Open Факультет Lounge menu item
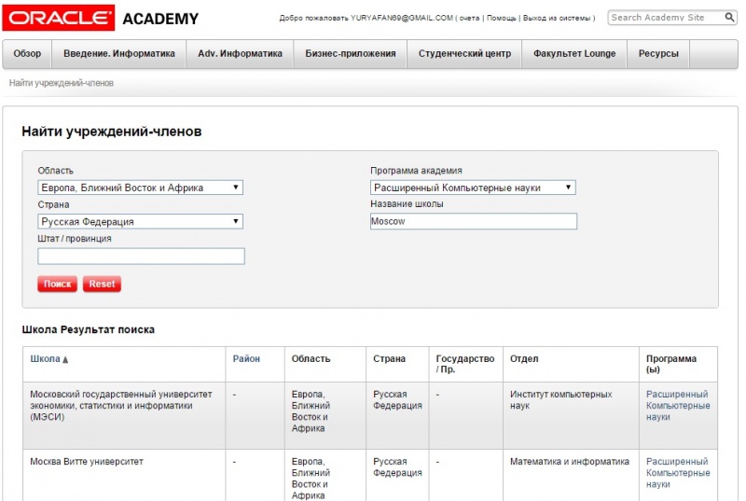This screenshot has height=501, width=746. click(574, 54)
